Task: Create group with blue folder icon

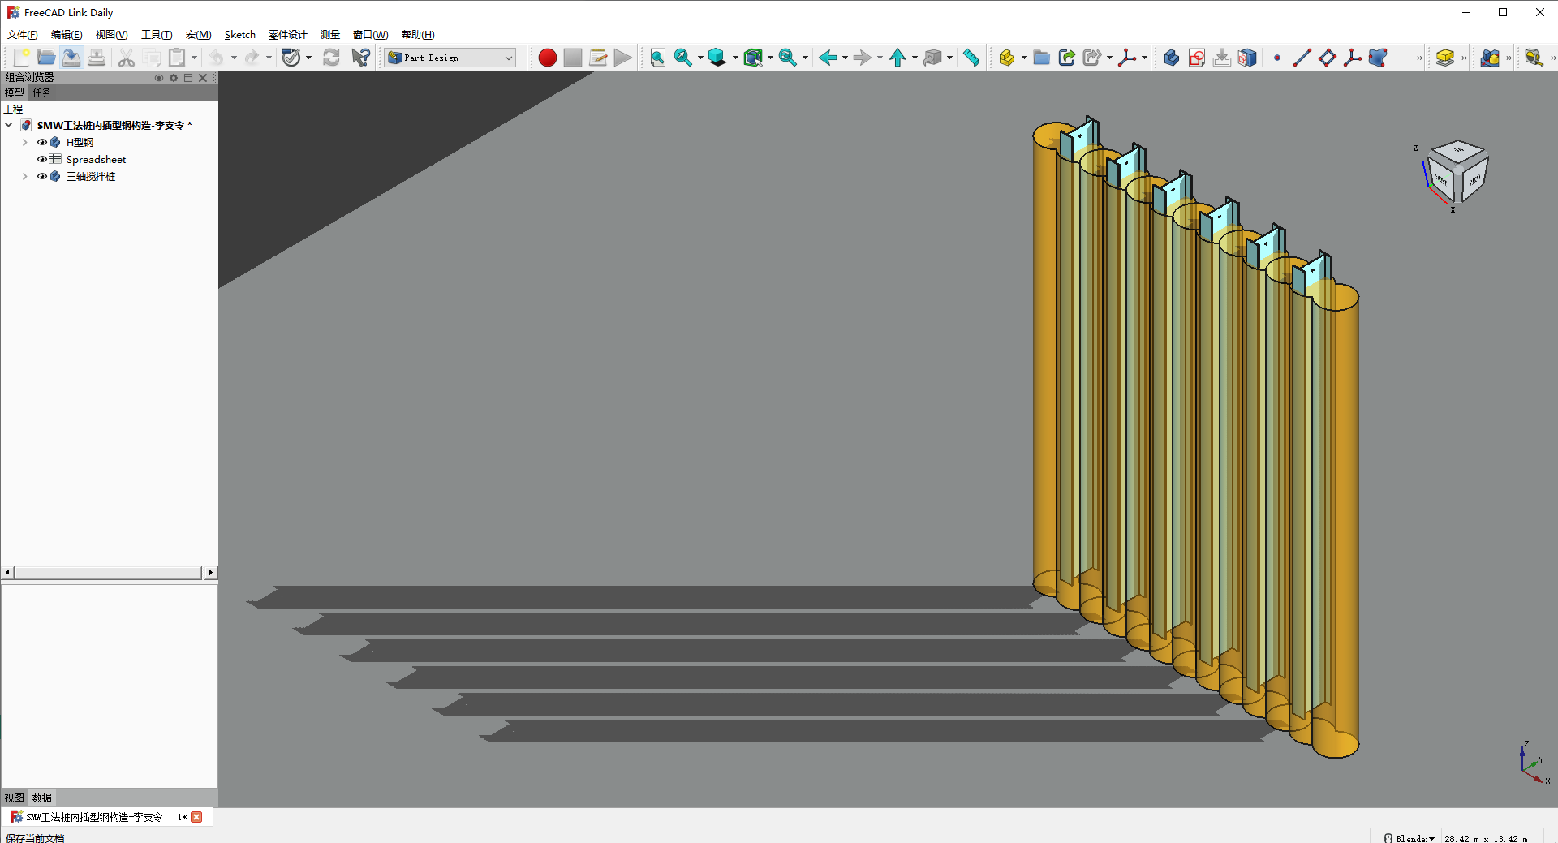Action: point(1042,58)
